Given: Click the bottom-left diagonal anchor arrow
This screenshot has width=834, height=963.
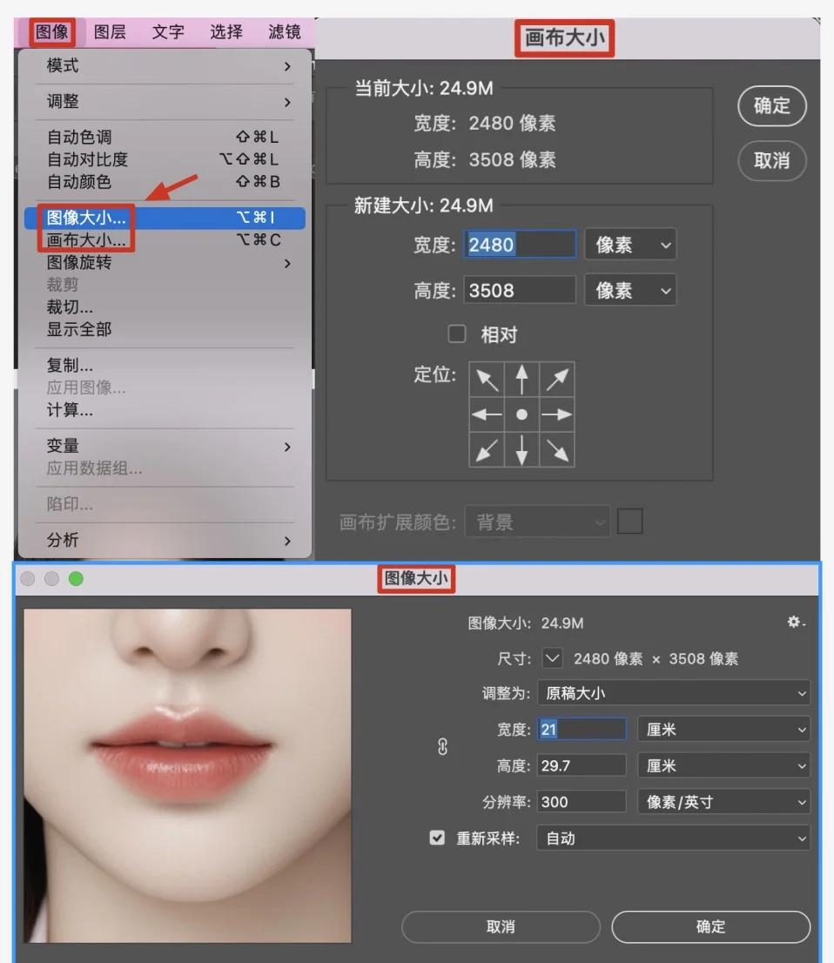Looking at the screenshot, I should coord(487,450).
